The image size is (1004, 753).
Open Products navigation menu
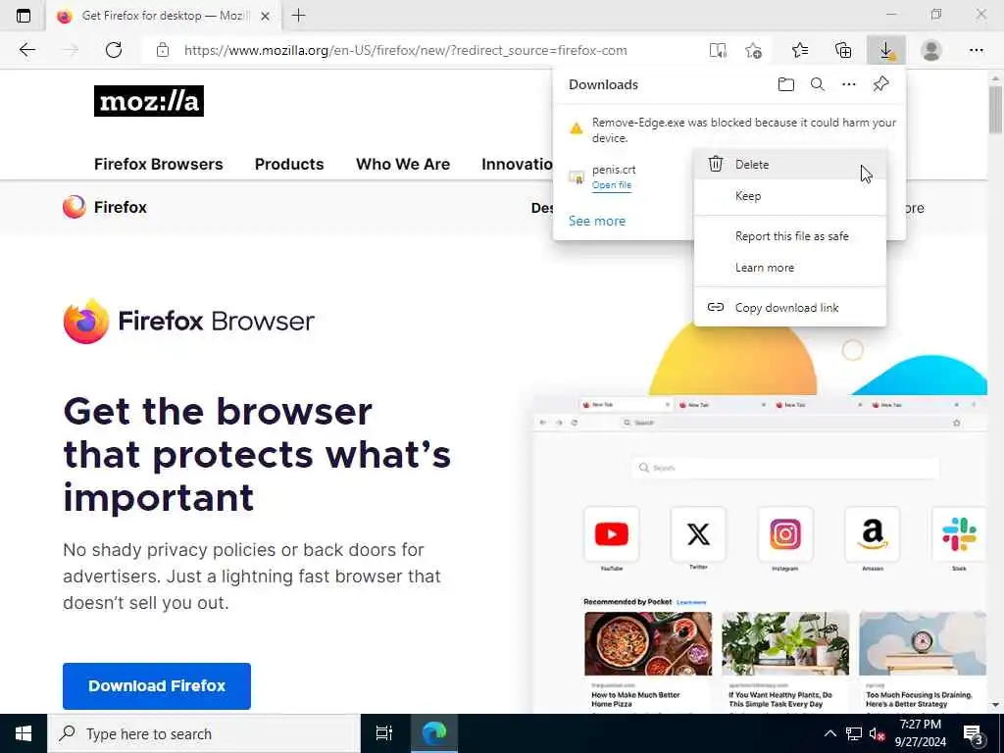pyautogui.click(x=289, y=165)
